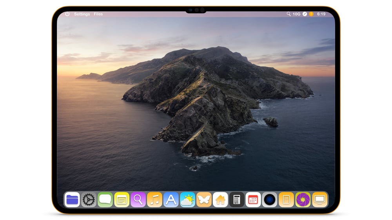The width and height of the screenshot is (392, 220).
Task: Launch the Calculator app in dock
Action: pyautogui.click(x=237, y=200)
